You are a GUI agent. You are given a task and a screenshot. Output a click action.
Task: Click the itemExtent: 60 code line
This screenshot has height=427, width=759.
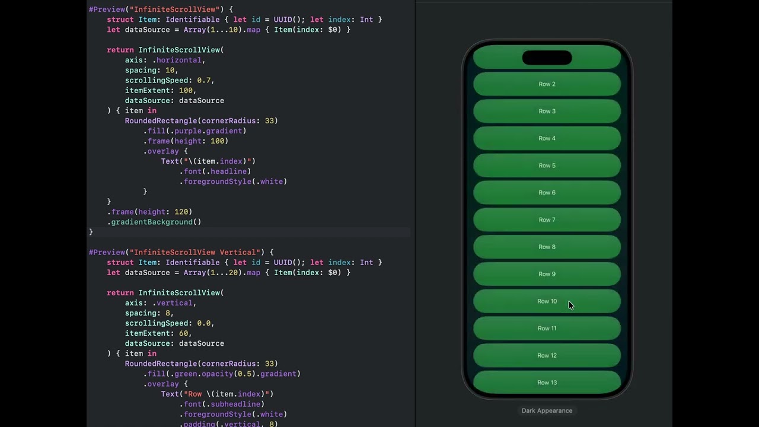pos(158,333)
